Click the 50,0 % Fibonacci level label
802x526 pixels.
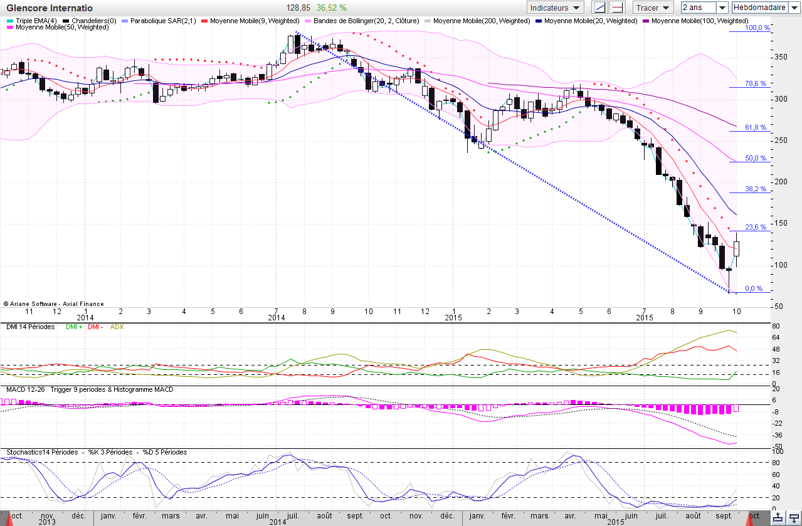pos(756,159)
